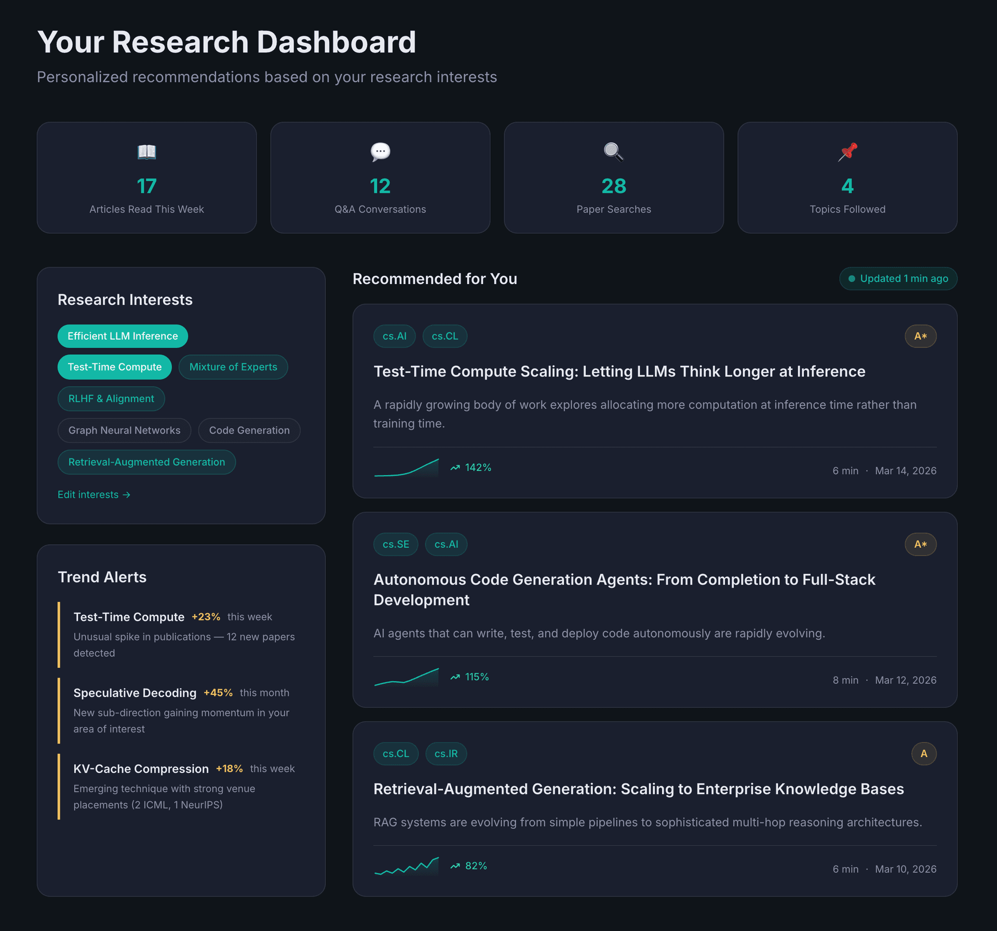Click the A* venue badge on Test-Time Compute paper
The image size is (997, 931).
[921, 336]
